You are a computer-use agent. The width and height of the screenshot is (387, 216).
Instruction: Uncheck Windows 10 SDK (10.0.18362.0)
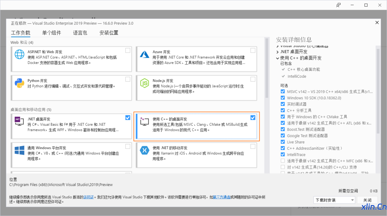[283, 98]
